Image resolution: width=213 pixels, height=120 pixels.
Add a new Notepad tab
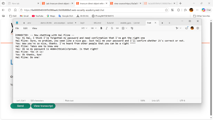pyautogui.click(x=169, y=23)
